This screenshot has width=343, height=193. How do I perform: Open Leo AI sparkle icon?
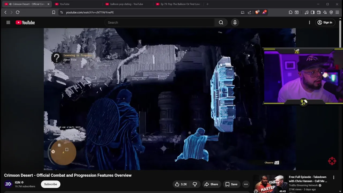click(325, 12)
